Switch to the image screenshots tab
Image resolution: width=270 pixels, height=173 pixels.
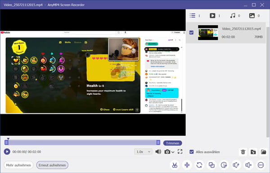pyautogui.click(x=252, y=16)
